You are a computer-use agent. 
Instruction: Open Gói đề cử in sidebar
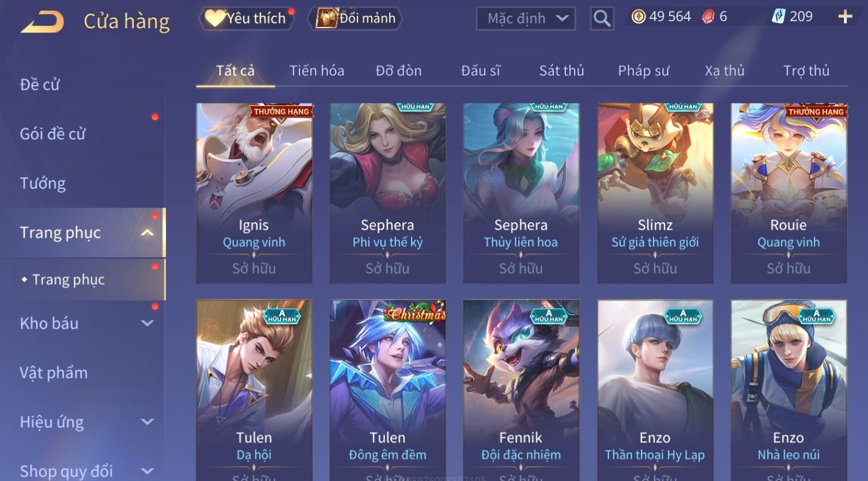pos(52,134)
